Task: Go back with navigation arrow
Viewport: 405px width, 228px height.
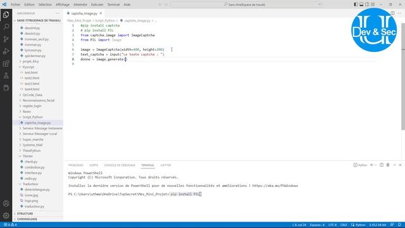Action: coord(160,4)
